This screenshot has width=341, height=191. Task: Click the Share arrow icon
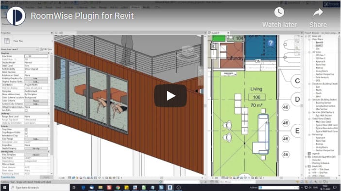318,13
